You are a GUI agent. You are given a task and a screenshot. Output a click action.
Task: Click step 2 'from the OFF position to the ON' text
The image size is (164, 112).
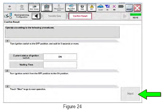tap(39, 74)
